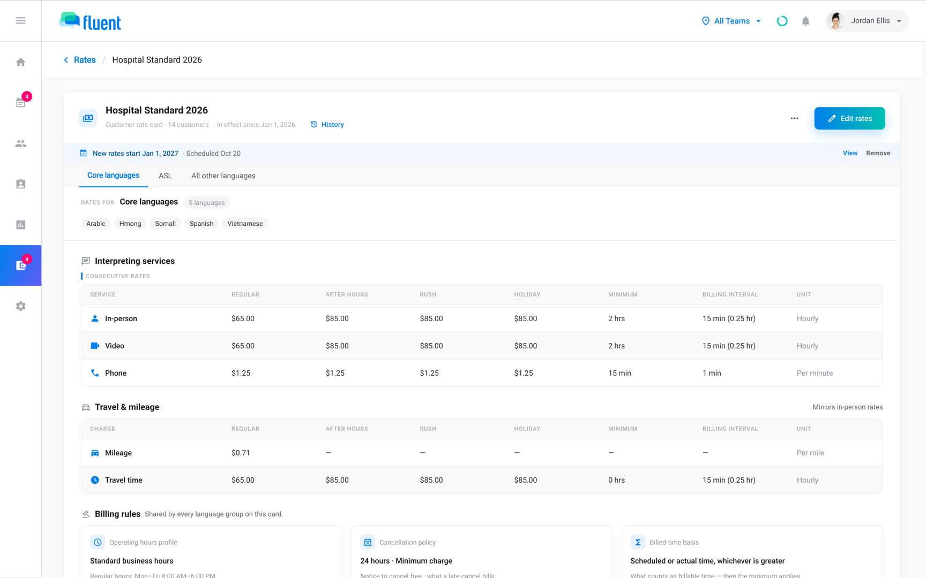Open the active billing sidebar icon

[21, 265]
